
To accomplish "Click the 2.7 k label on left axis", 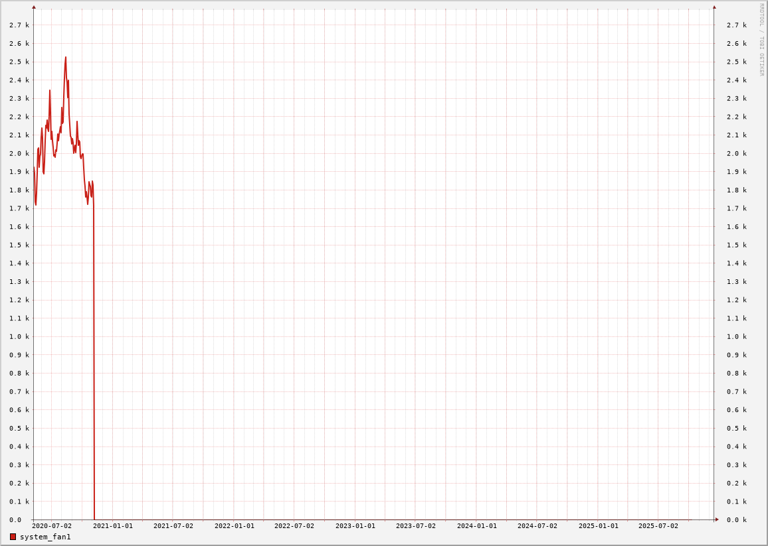I will 19,25.
